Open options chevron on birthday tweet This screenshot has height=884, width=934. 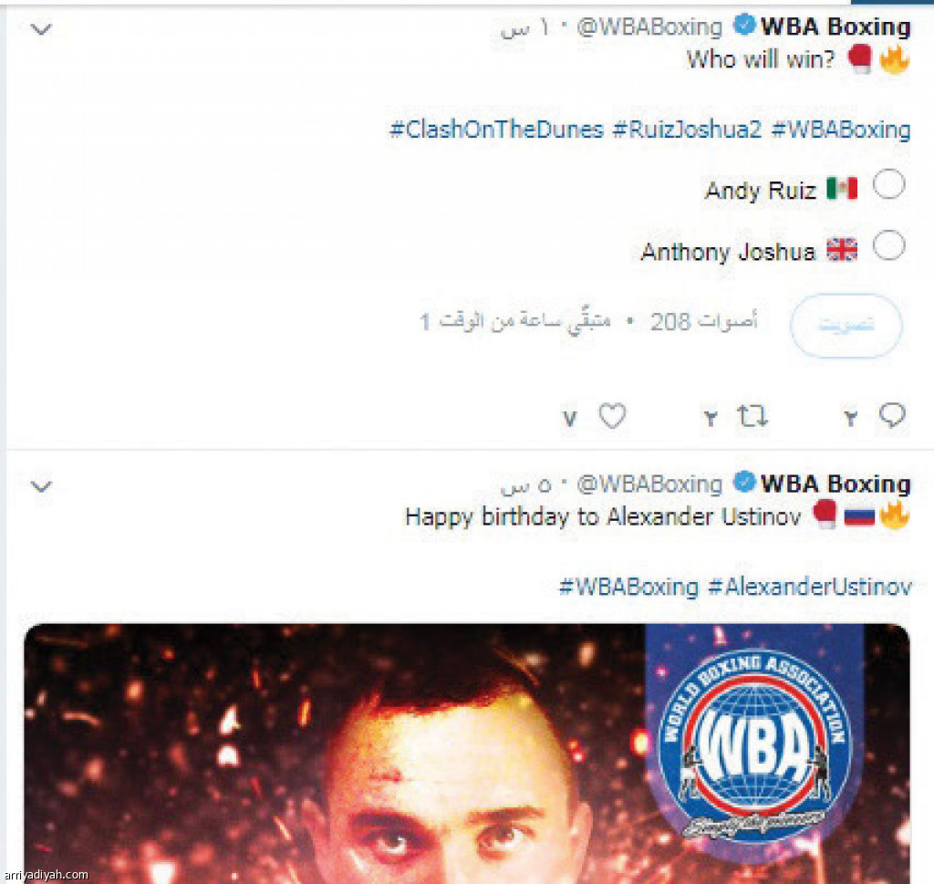pos(41,486)
